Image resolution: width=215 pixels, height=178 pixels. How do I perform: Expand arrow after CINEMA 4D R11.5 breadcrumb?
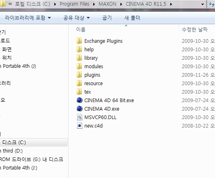171,4
